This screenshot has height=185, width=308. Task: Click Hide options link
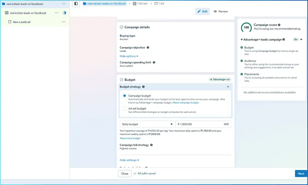click(129, 56)
